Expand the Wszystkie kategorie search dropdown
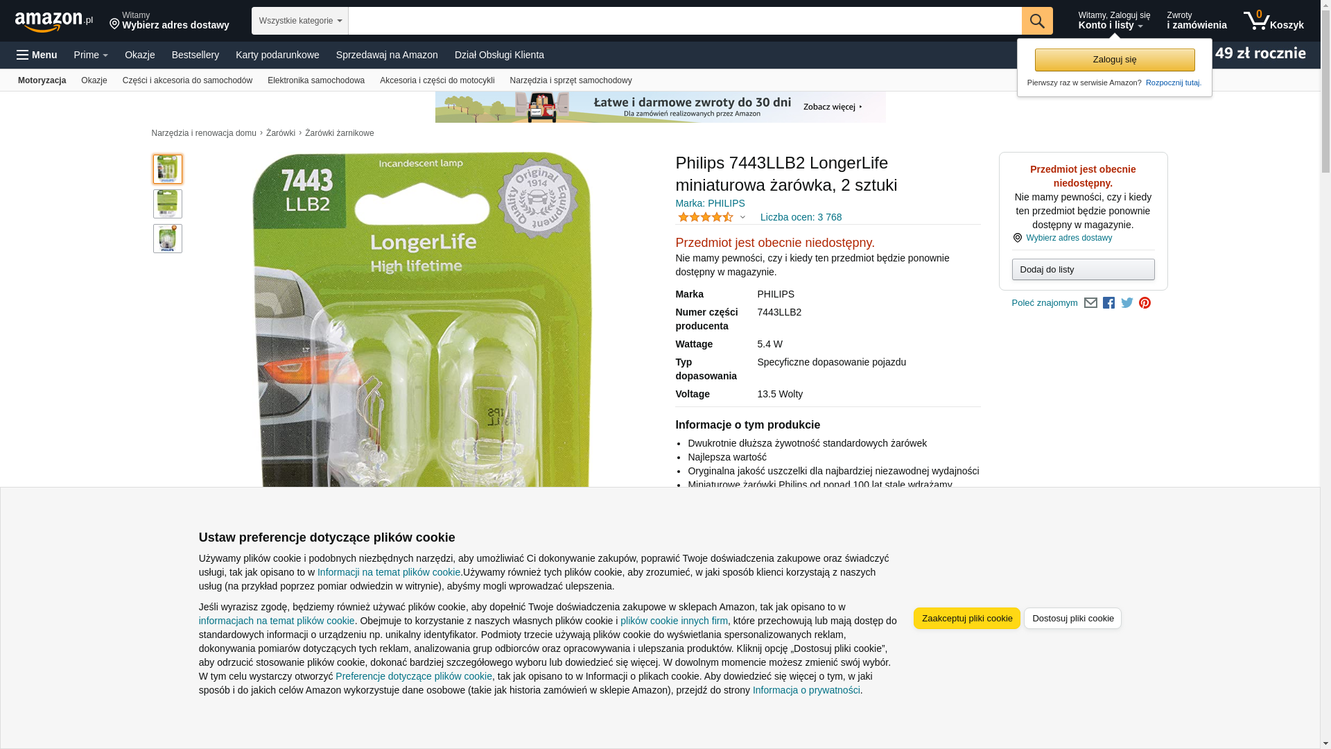 pyautogui.click(x=300, y=21)
